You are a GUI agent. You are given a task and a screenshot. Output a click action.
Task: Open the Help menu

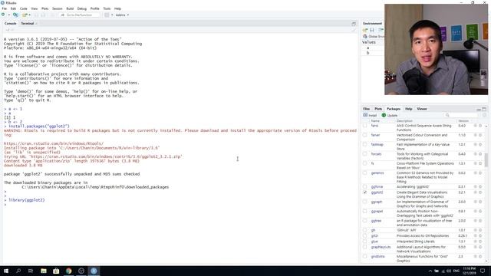tap(117, 8)
